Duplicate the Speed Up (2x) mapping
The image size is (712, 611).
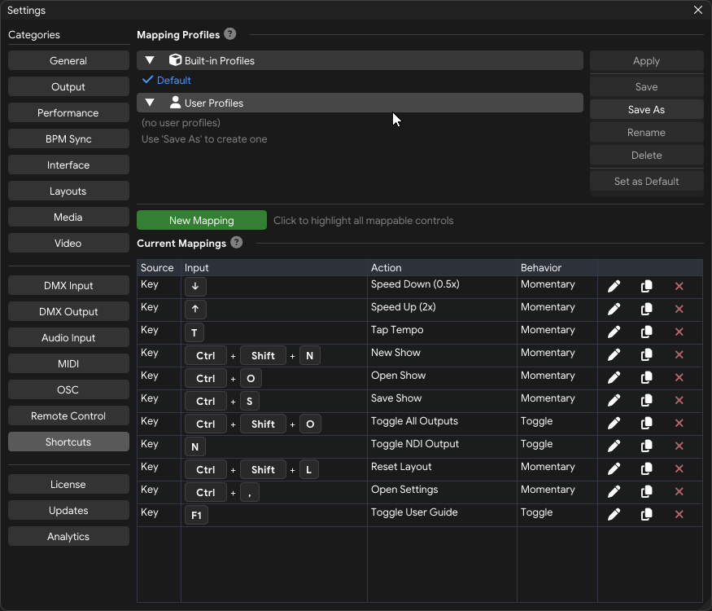click(x=647, y=309)
